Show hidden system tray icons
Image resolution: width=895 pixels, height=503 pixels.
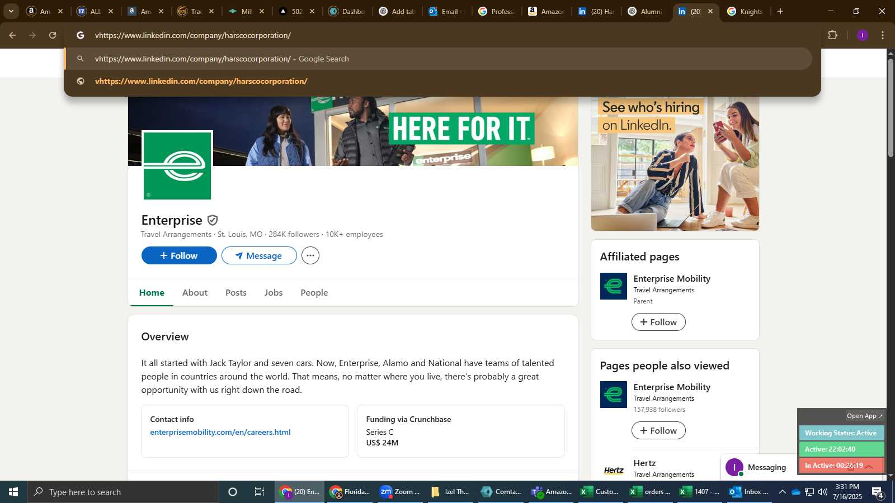[782, 492]
